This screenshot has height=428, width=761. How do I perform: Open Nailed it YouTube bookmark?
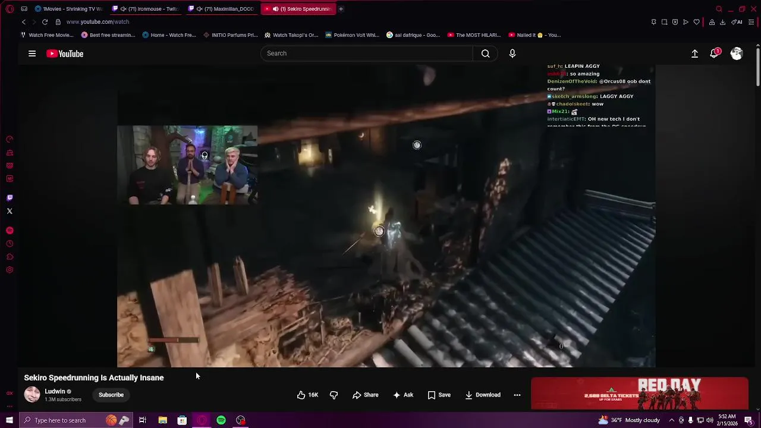tap(534, 35)
